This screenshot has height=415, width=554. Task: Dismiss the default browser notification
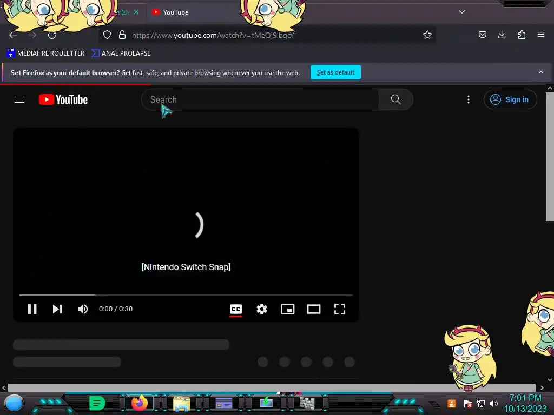541,72
